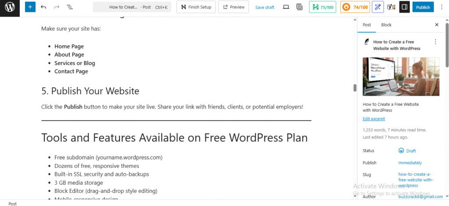
Task: Open the orange 74/100 SEO score
Action: click(355, 7)
